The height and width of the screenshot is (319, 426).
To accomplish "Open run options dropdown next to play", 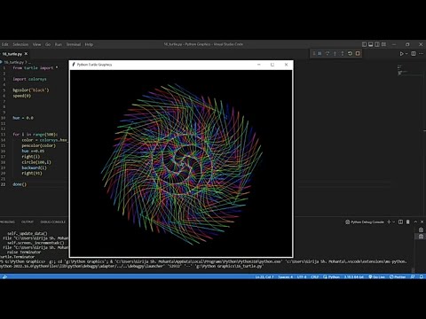I will (406, 54).
